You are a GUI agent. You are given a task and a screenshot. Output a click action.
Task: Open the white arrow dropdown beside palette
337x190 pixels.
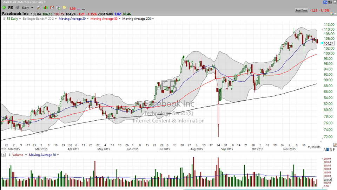click(335, 14)
